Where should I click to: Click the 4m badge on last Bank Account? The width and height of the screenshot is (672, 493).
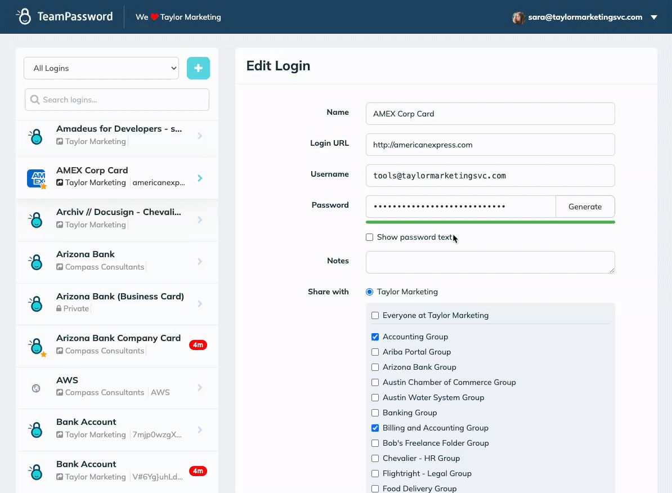pos(198,470)
